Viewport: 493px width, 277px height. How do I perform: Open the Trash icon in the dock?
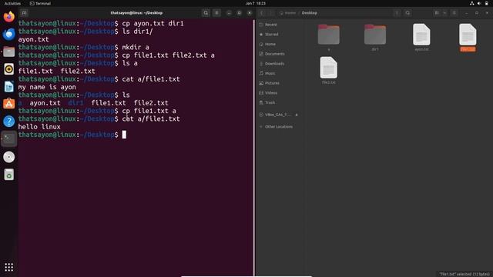pyautogui.click(x=8, y=175)
